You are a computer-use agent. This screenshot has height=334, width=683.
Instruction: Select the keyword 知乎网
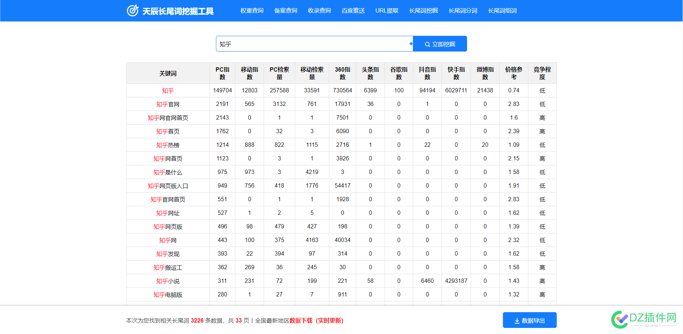[x=168, y=240]
